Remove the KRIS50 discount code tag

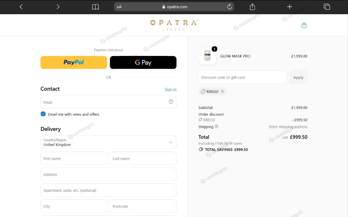pyautogui.click(x=222, y=91)
